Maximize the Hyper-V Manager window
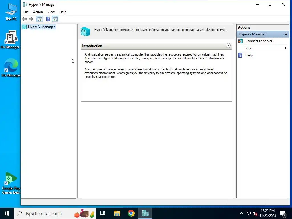292x219 pixels. pos(270,4)
